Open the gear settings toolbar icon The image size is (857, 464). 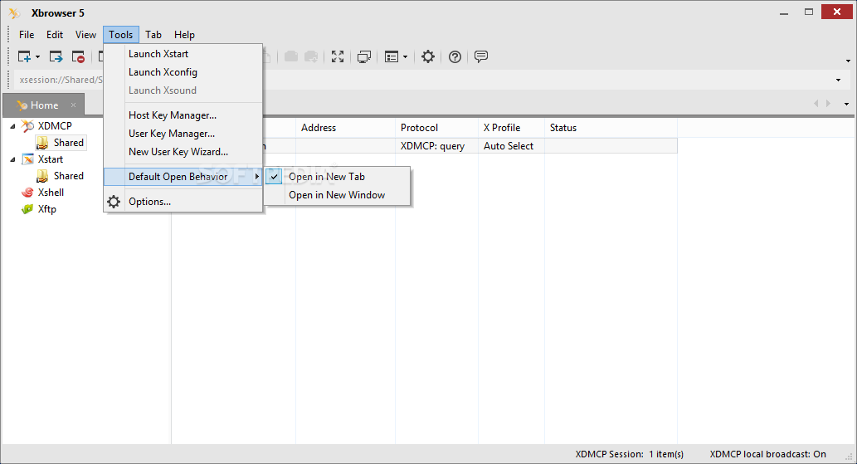tap(428, 56)
